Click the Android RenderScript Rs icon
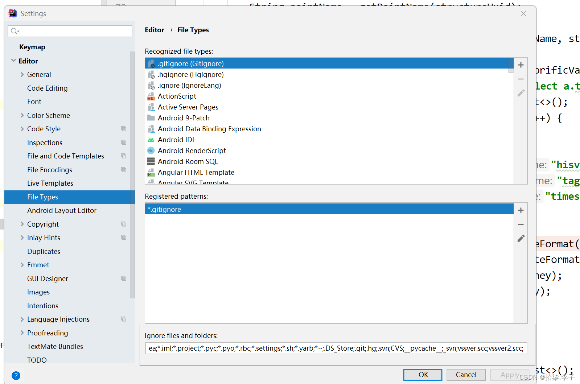 151,150
